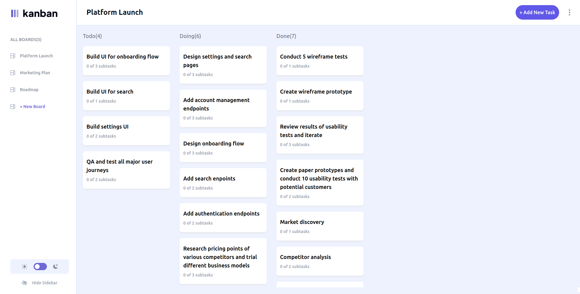This screenshot has height=294, width=580.
Task: Click the Add New Task button
Action: (537, 12)
